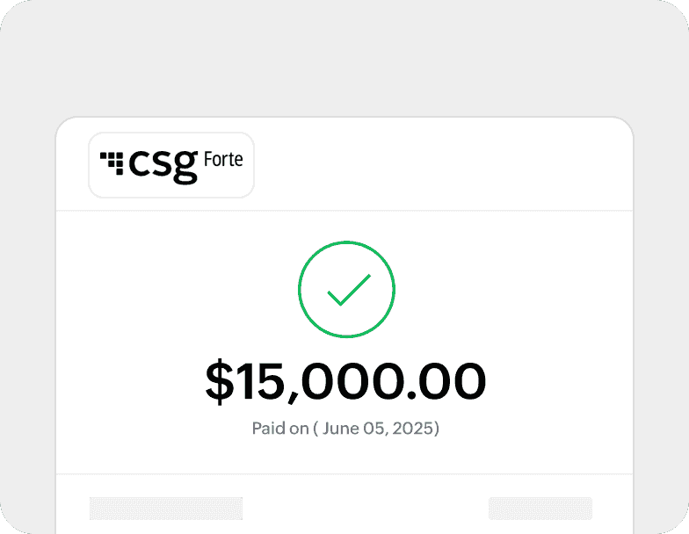Click the opening parenthesis before June
Image resolution: width=689 pixels, height=534 pixels.
tap(317, 429)
